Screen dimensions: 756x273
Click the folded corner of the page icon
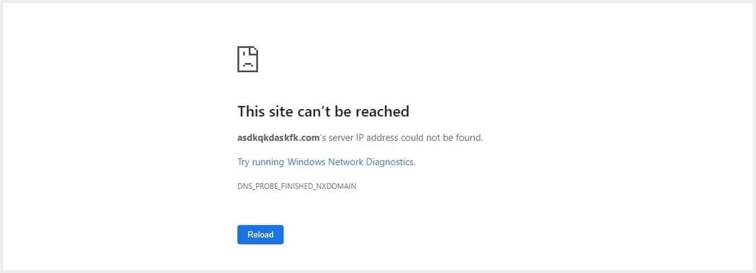(254, 50)
